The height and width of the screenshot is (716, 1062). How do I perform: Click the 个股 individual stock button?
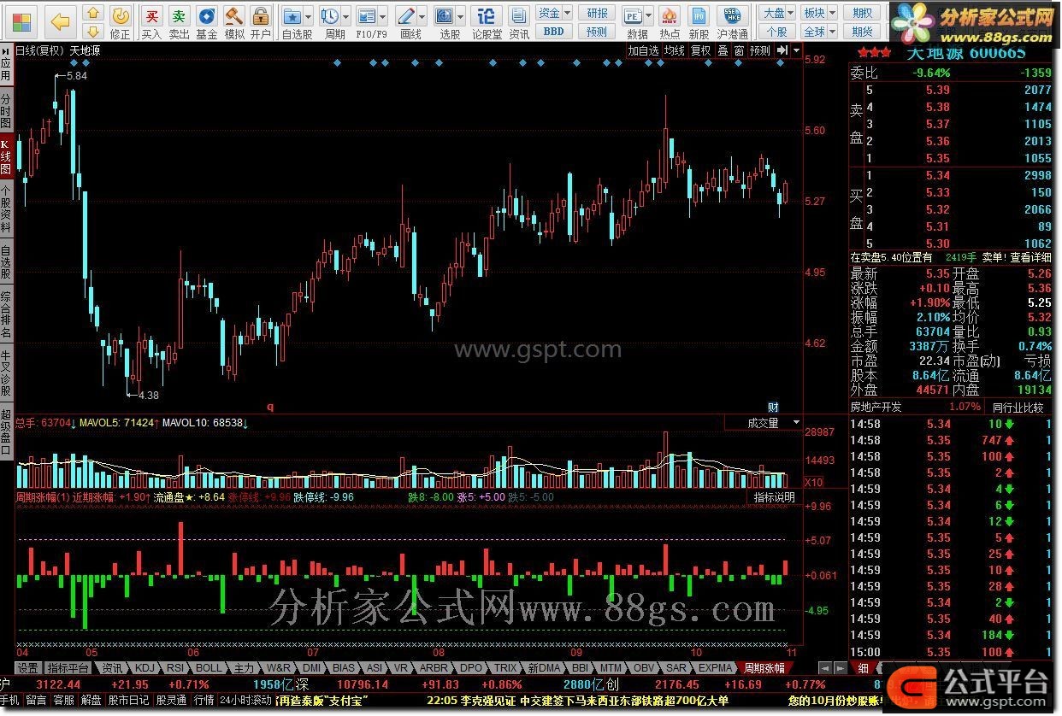click(x=777, y=31)
